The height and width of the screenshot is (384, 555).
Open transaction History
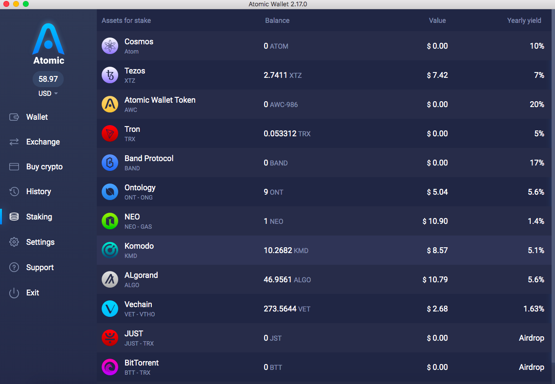[x=38, y=192]
